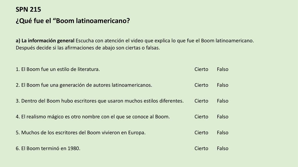
Task: Mark Falso for statement 3 about estilos diferentes
Action: coord(223,101)
